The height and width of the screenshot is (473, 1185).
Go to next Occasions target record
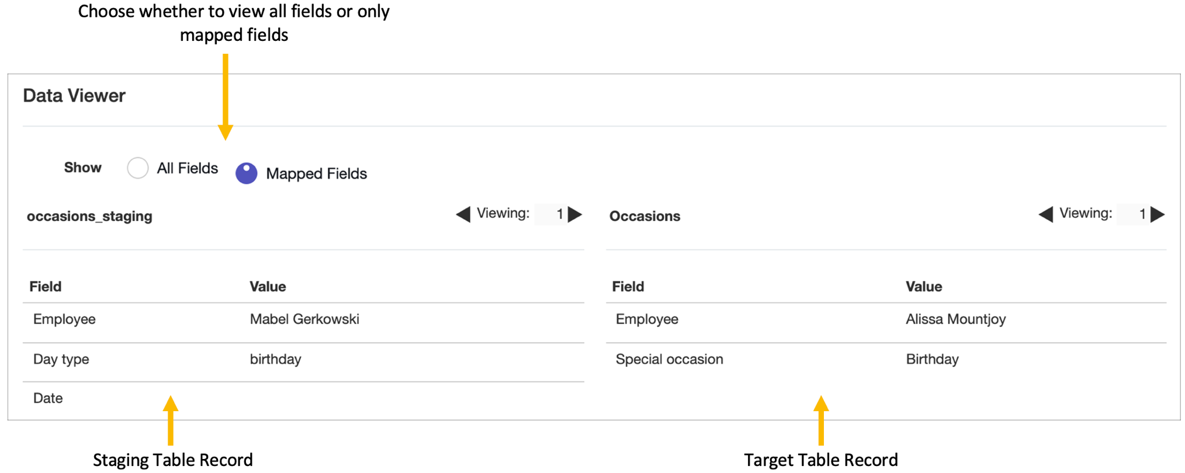(x=1158, y=214)
